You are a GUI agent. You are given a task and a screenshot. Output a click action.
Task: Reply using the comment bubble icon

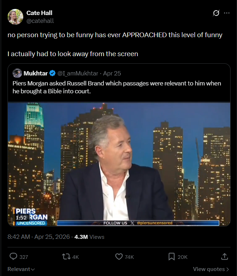[14, 256]
